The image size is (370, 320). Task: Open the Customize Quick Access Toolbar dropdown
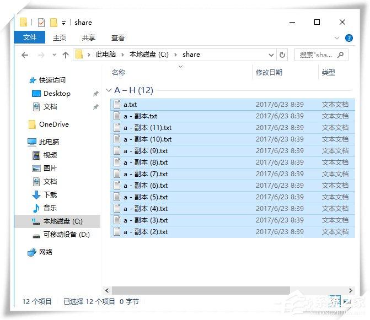[x=63, y=23]
